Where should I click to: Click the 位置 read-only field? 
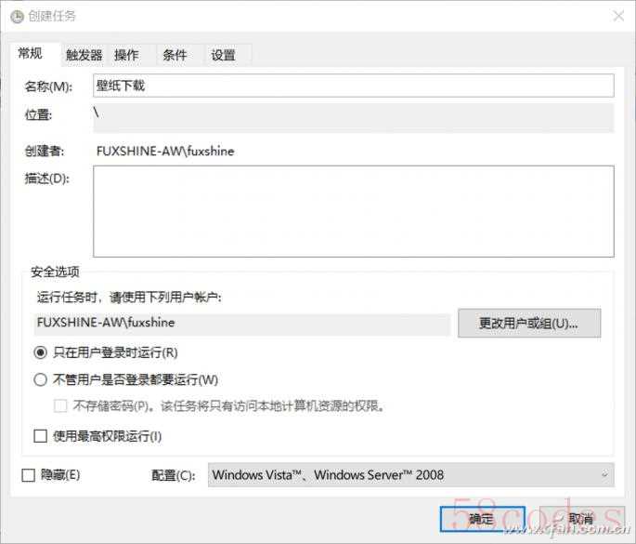[x=353, y=118]
